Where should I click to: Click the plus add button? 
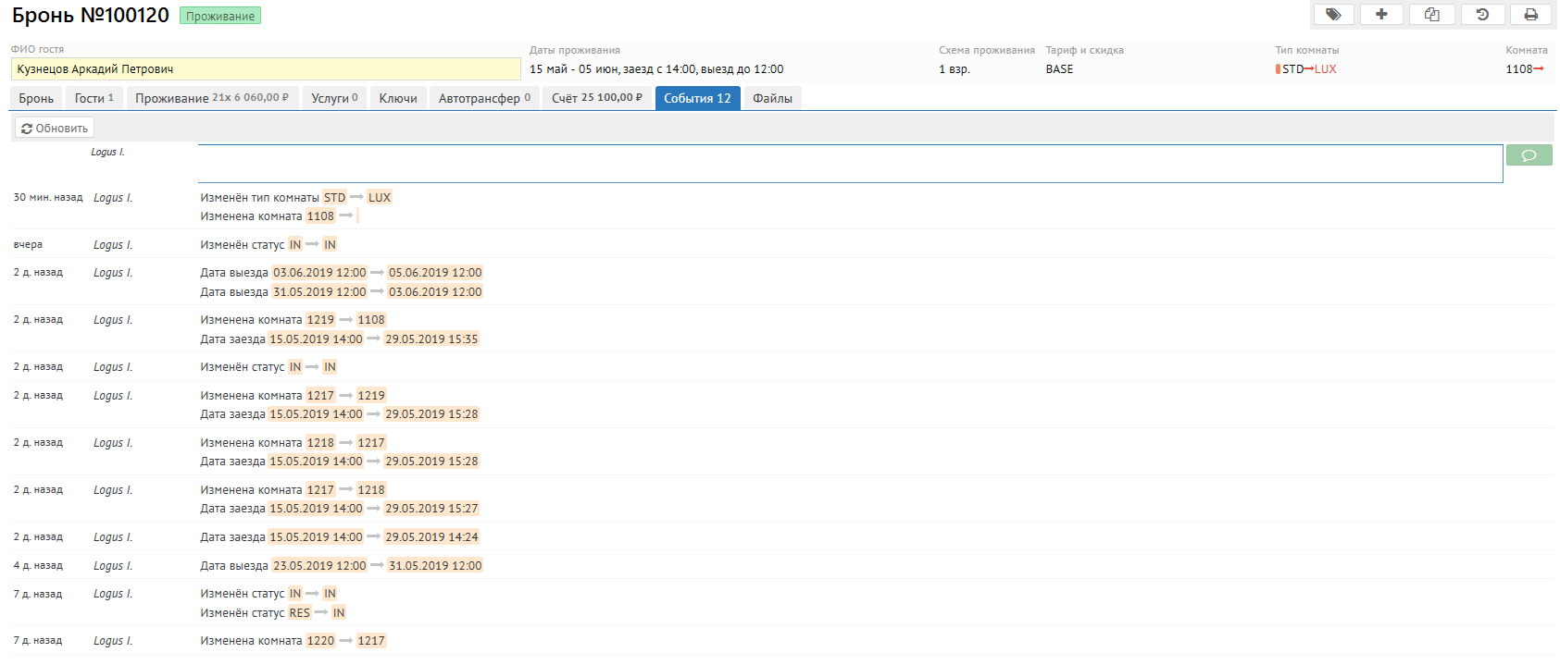click(x=1381, y=14)
